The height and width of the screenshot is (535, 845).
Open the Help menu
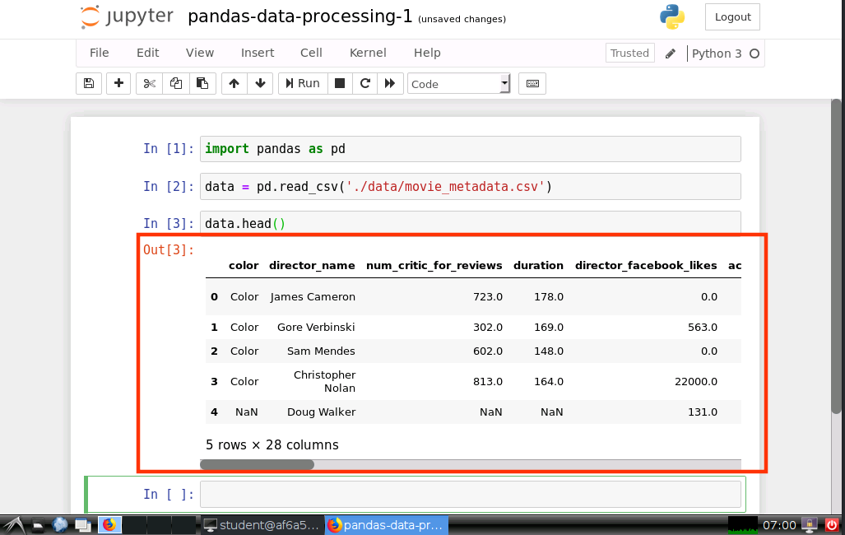pyautogui.click(x=427, y=53)
